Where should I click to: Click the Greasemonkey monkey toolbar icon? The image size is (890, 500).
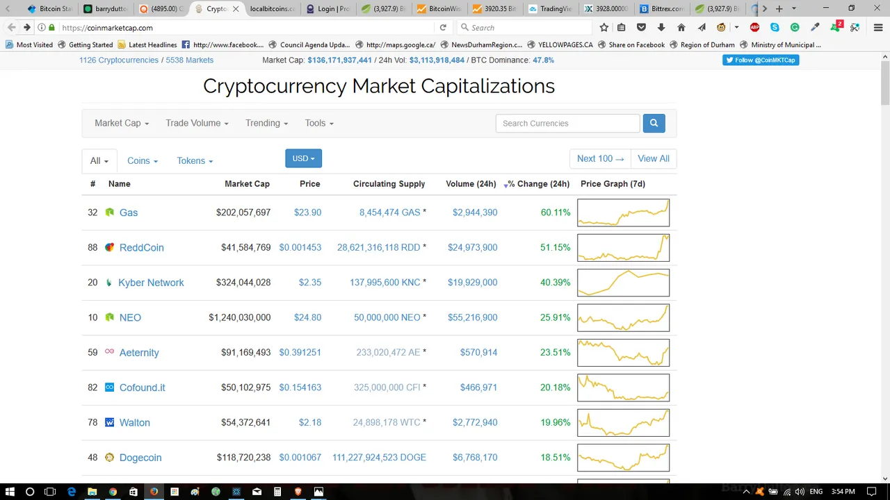click(x=722, y=28)
